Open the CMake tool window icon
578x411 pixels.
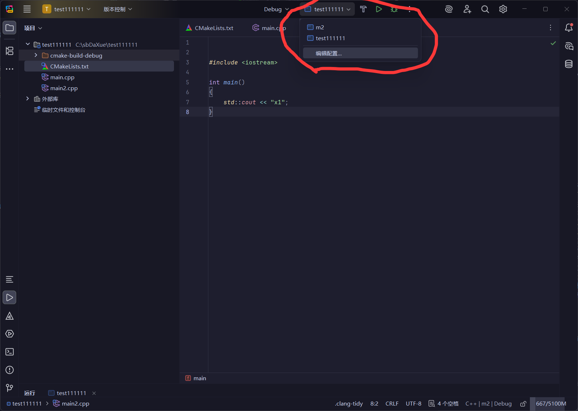point(10,316)
